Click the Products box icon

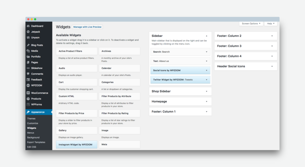(28, 99)
